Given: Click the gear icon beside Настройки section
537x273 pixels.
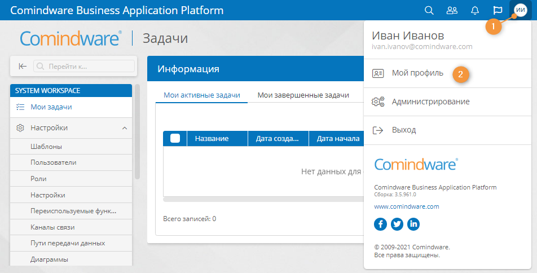Looking at the screenshot, I should pos(20,128).
